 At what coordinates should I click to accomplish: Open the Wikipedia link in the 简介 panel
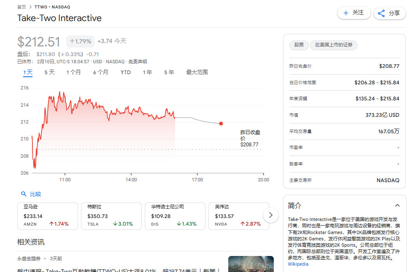297,264
